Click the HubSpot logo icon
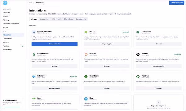Image resolution: width=186 pixels, height=111 pixels. click(x=86, y=54)
